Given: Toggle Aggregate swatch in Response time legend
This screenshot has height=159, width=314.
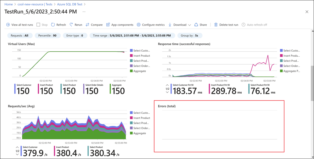Looking at the screenshot, I should 281,71.
